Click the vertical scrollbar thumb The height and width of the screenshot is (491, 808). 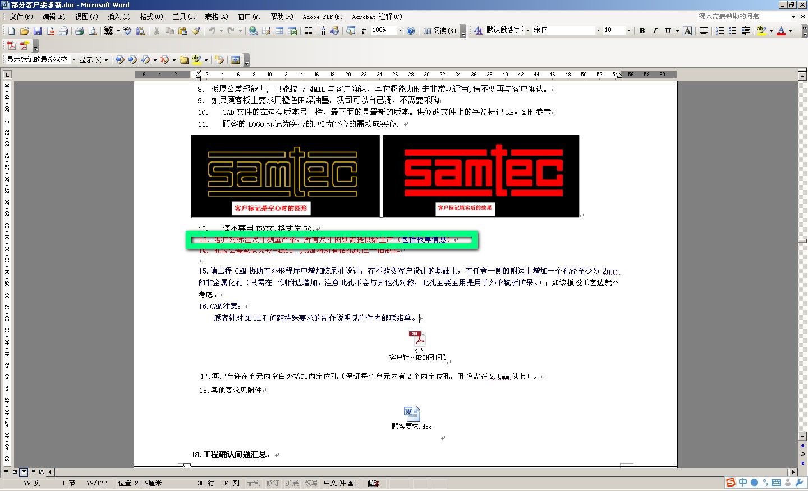point(802,240)
